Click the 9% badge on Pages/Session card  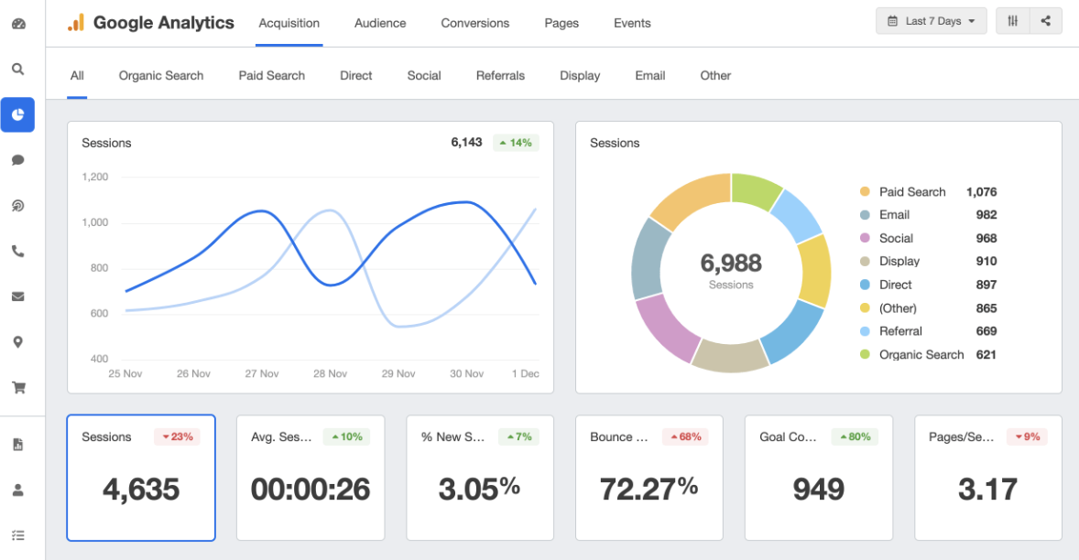coord(1028,437)
